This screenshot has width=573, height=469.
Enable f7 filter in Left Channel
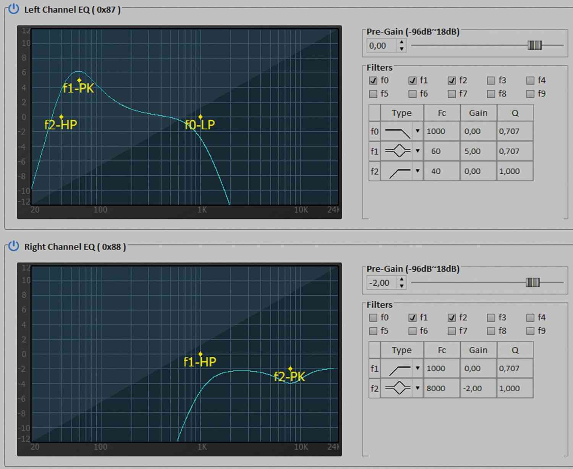452,94
